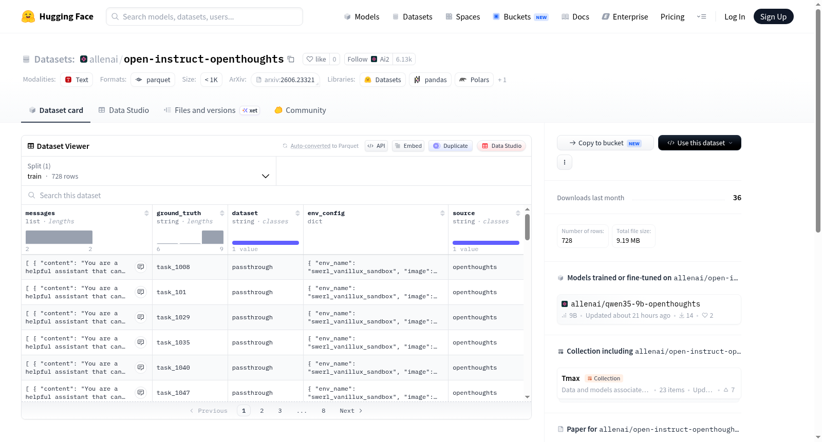Screen dimensions: 822x442
Task: Open conversation viewer icon in task_1008 row
Action: [141, 267]
